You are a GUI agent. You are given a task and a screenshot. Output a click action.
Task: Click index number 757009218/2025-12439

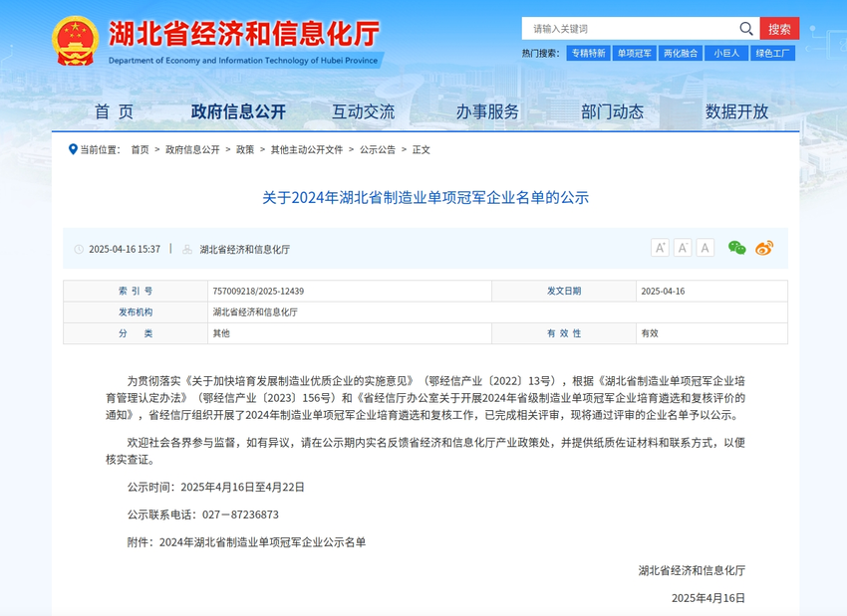click(258, 292)
